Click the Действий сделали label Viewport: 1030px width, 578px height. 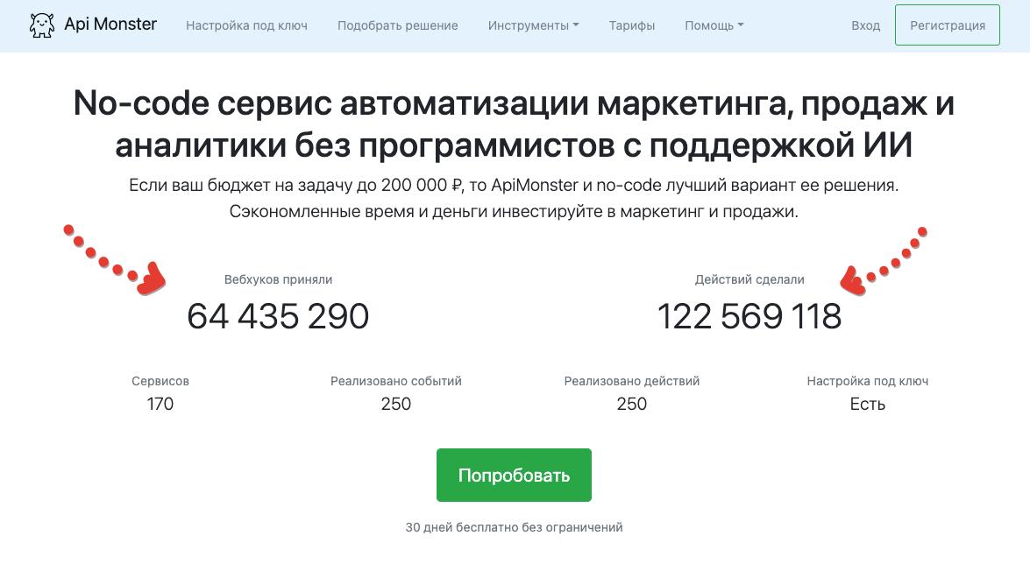[x=749, y=279]
